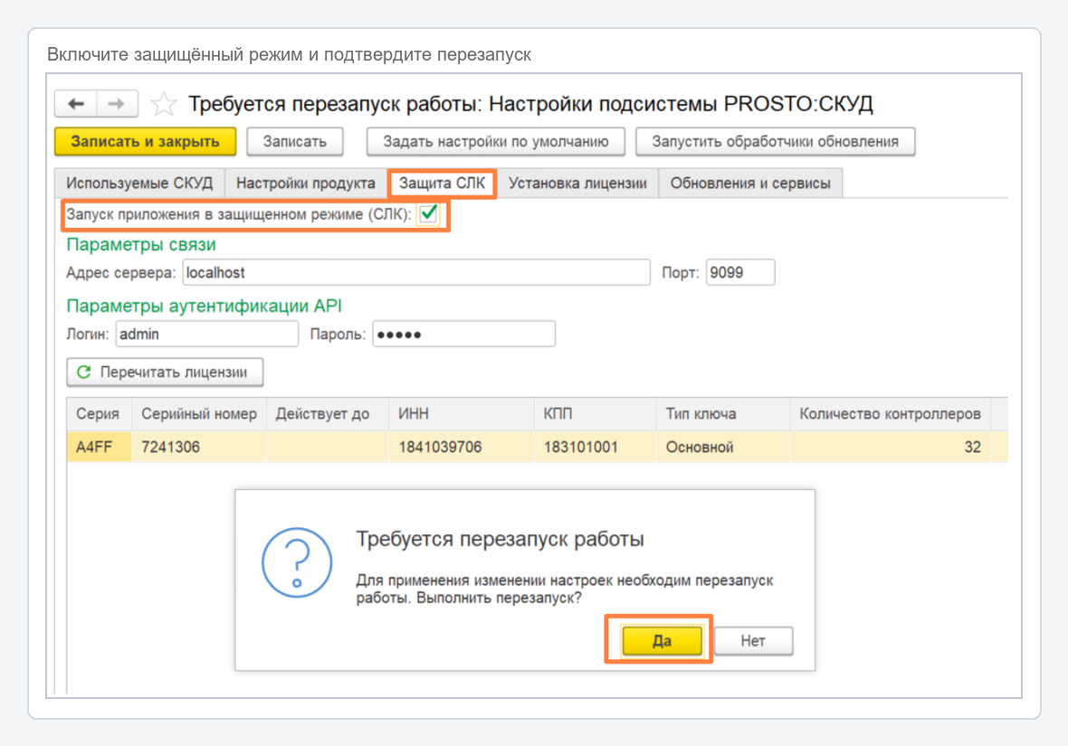Select the Защита СЛК tab

coord(442,183)
